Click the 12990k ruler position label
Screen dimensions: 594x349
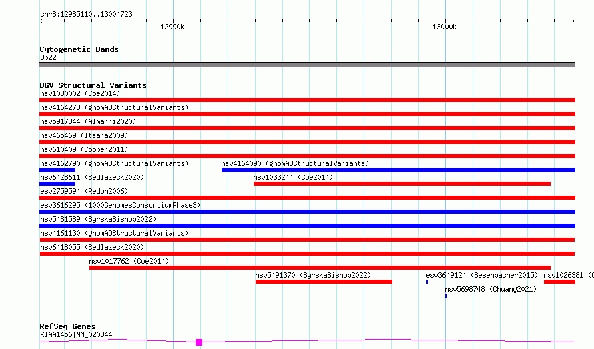pos(172,27)
